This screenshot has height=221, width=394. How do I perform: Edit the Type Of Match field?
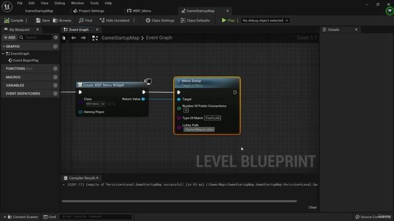[212, 118]
